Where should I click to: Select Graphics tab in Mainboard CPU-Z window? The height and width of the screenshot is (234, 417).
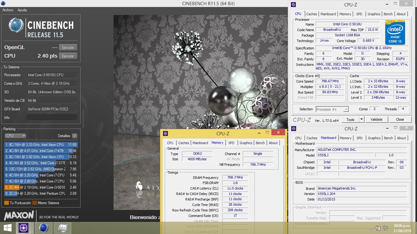click(x=374, y=138)
